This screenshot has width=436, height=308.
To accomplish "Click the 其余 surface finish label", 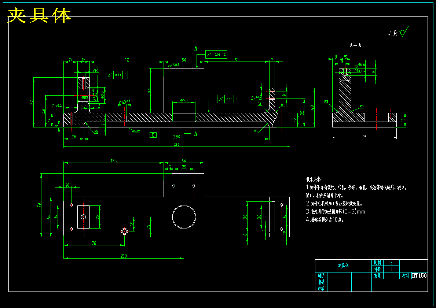I will point(393,33).
